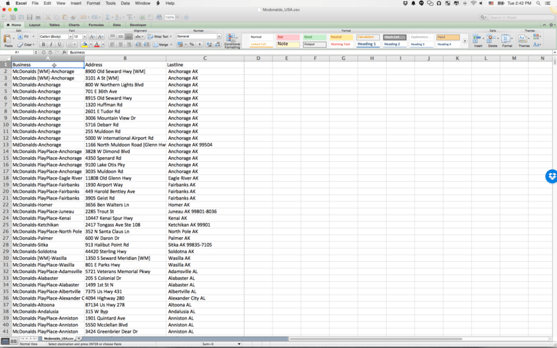Toggle align text right
Screen dimensions: 557x348
click(x=129, y=45)
